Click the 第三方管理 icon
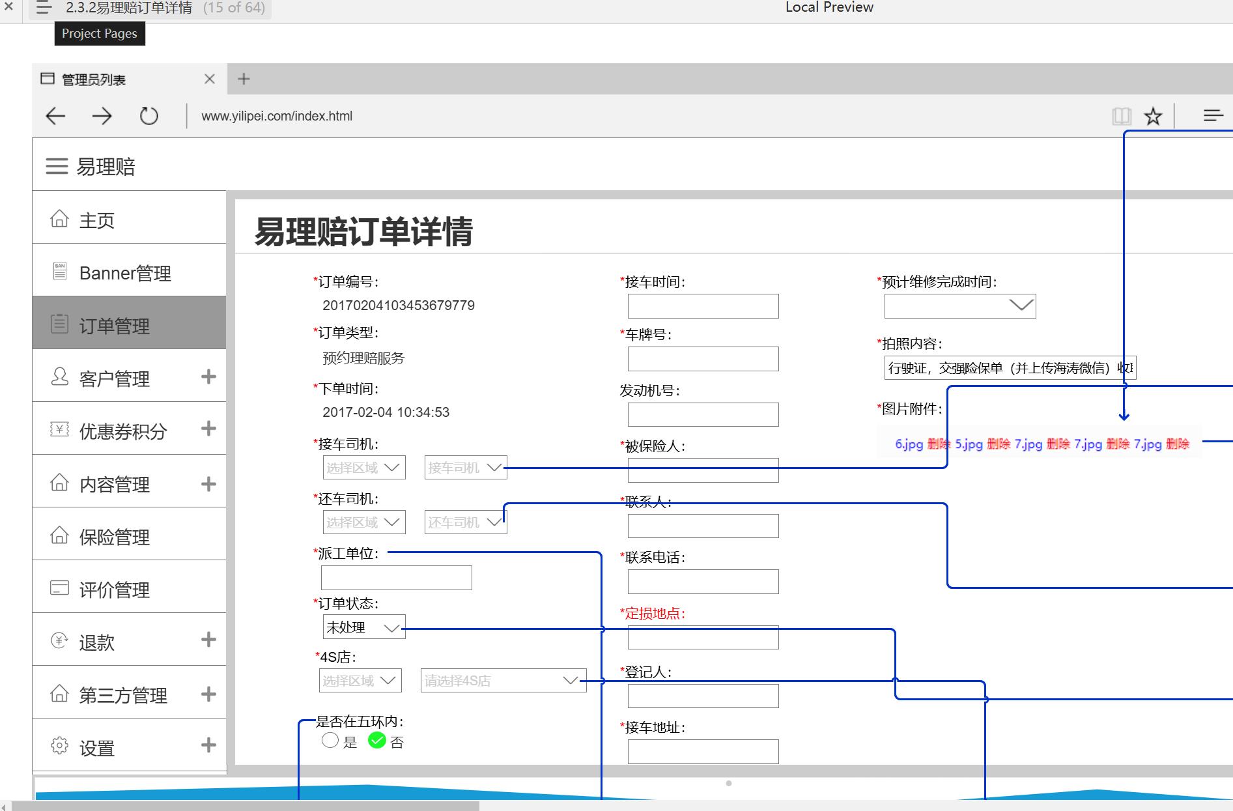This screenshot has height=811, width=1233. [x=59, y=693]
